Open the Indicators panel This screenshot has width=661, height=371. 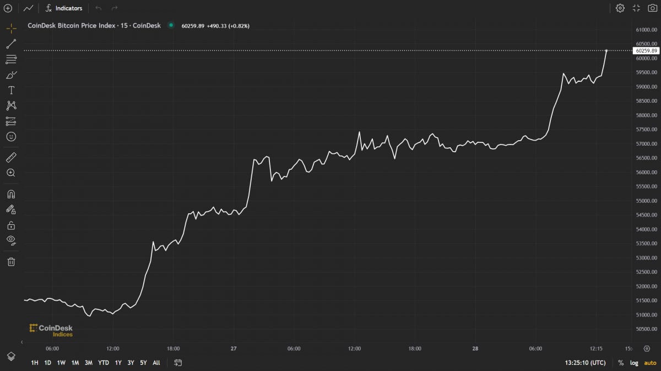(x=62, y=8)
